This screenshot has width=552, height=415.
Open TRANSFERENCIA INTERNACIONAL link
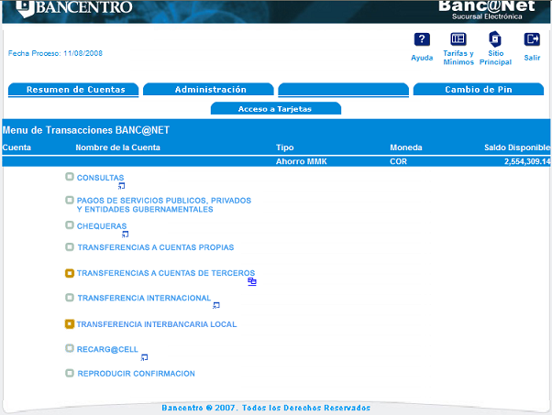144,298
